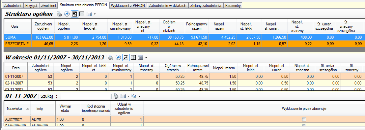Open the dropdown arrow beside the copy icon
365x130 pixels.
139,96
